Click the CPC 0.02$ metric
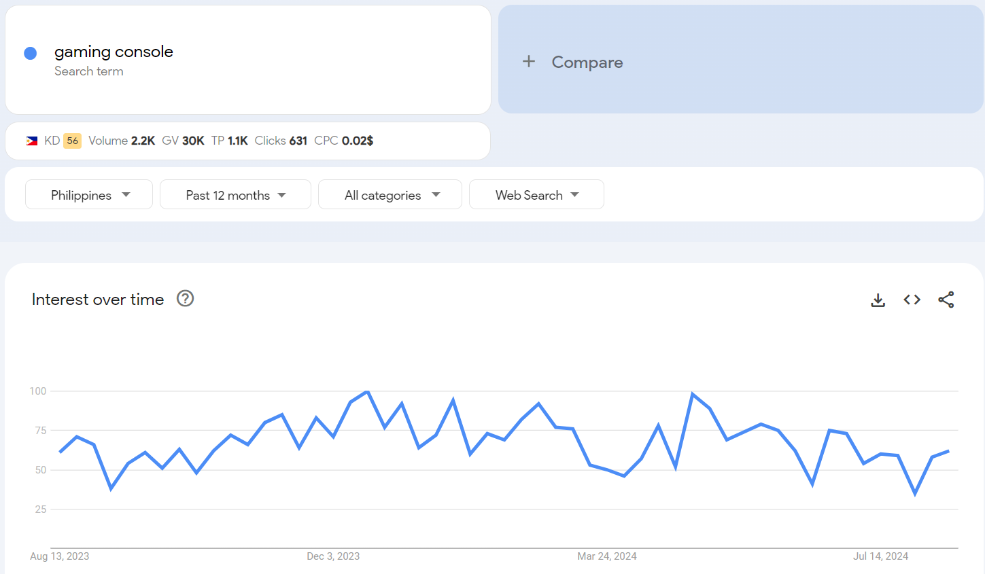985x574 pixels. (x=343, y=141)
